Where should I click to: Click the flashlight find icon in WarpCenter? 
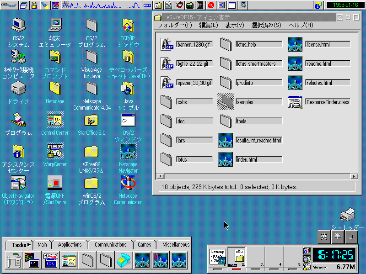point(44,5)
